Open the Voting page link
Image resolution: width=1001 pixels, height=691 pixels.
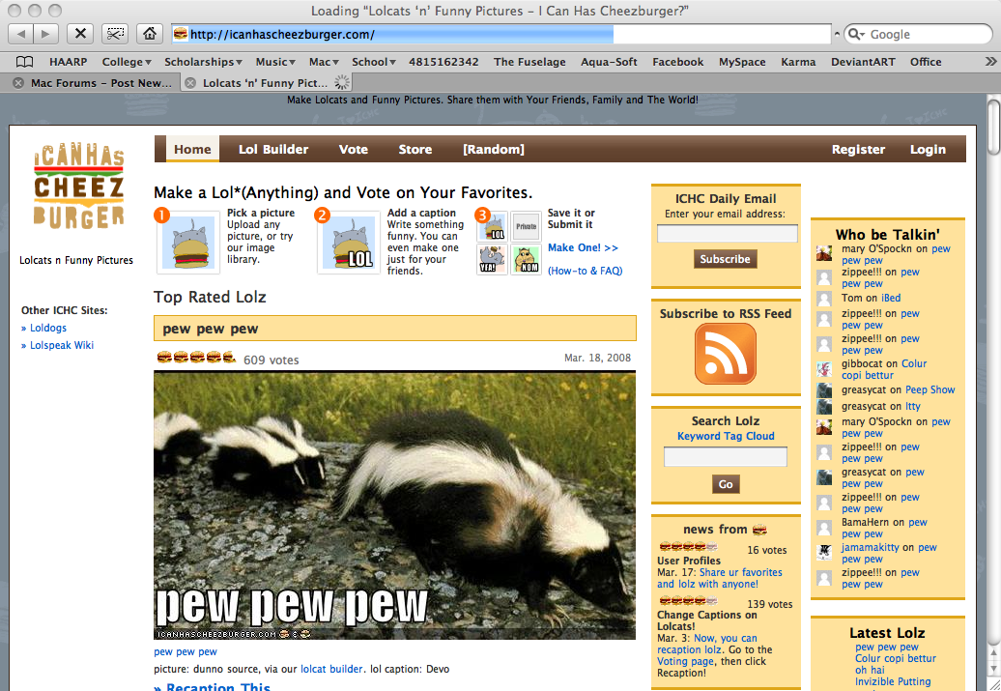tap(685, 661)
